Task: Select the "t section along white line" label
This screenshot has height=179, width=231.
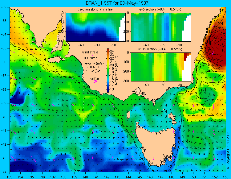Action: [x=95, y=9]
